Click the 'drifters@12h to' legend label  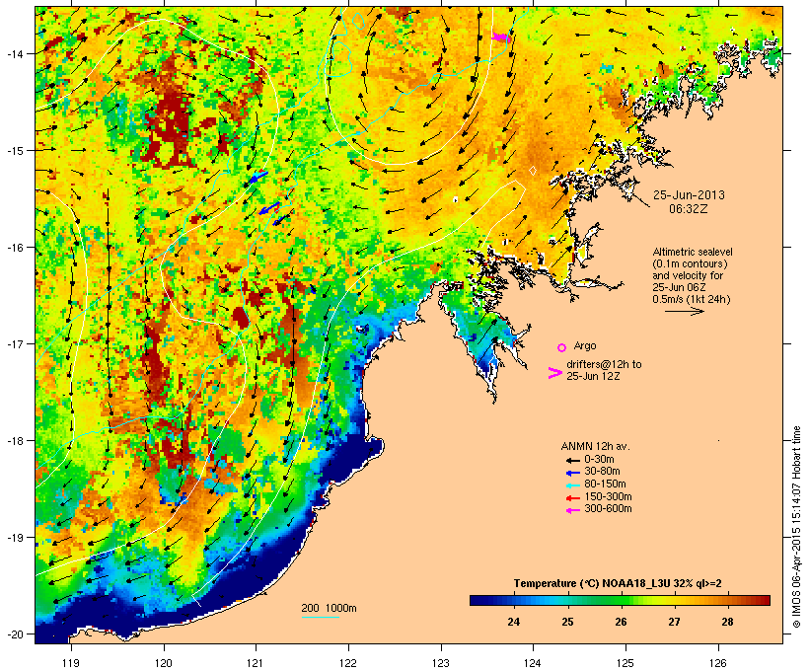[604, 364]
